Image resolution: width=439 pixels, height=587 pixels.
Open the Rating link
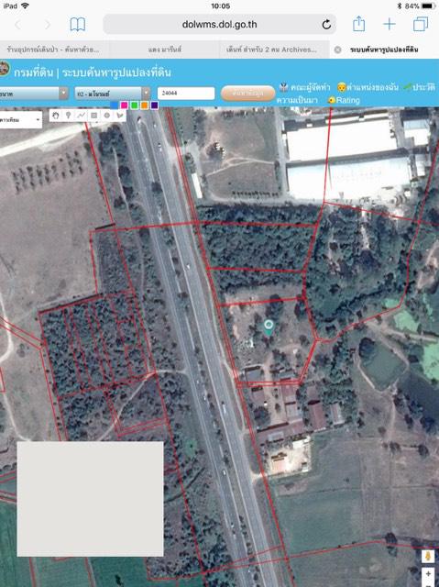coord(344,100)
